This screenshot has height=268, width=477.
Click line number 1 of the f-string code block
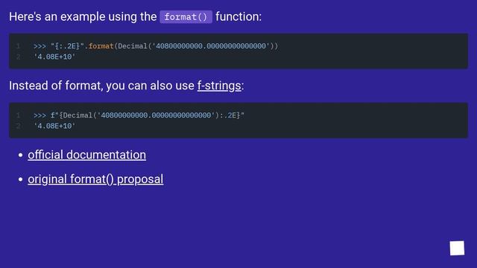[18, 115]
